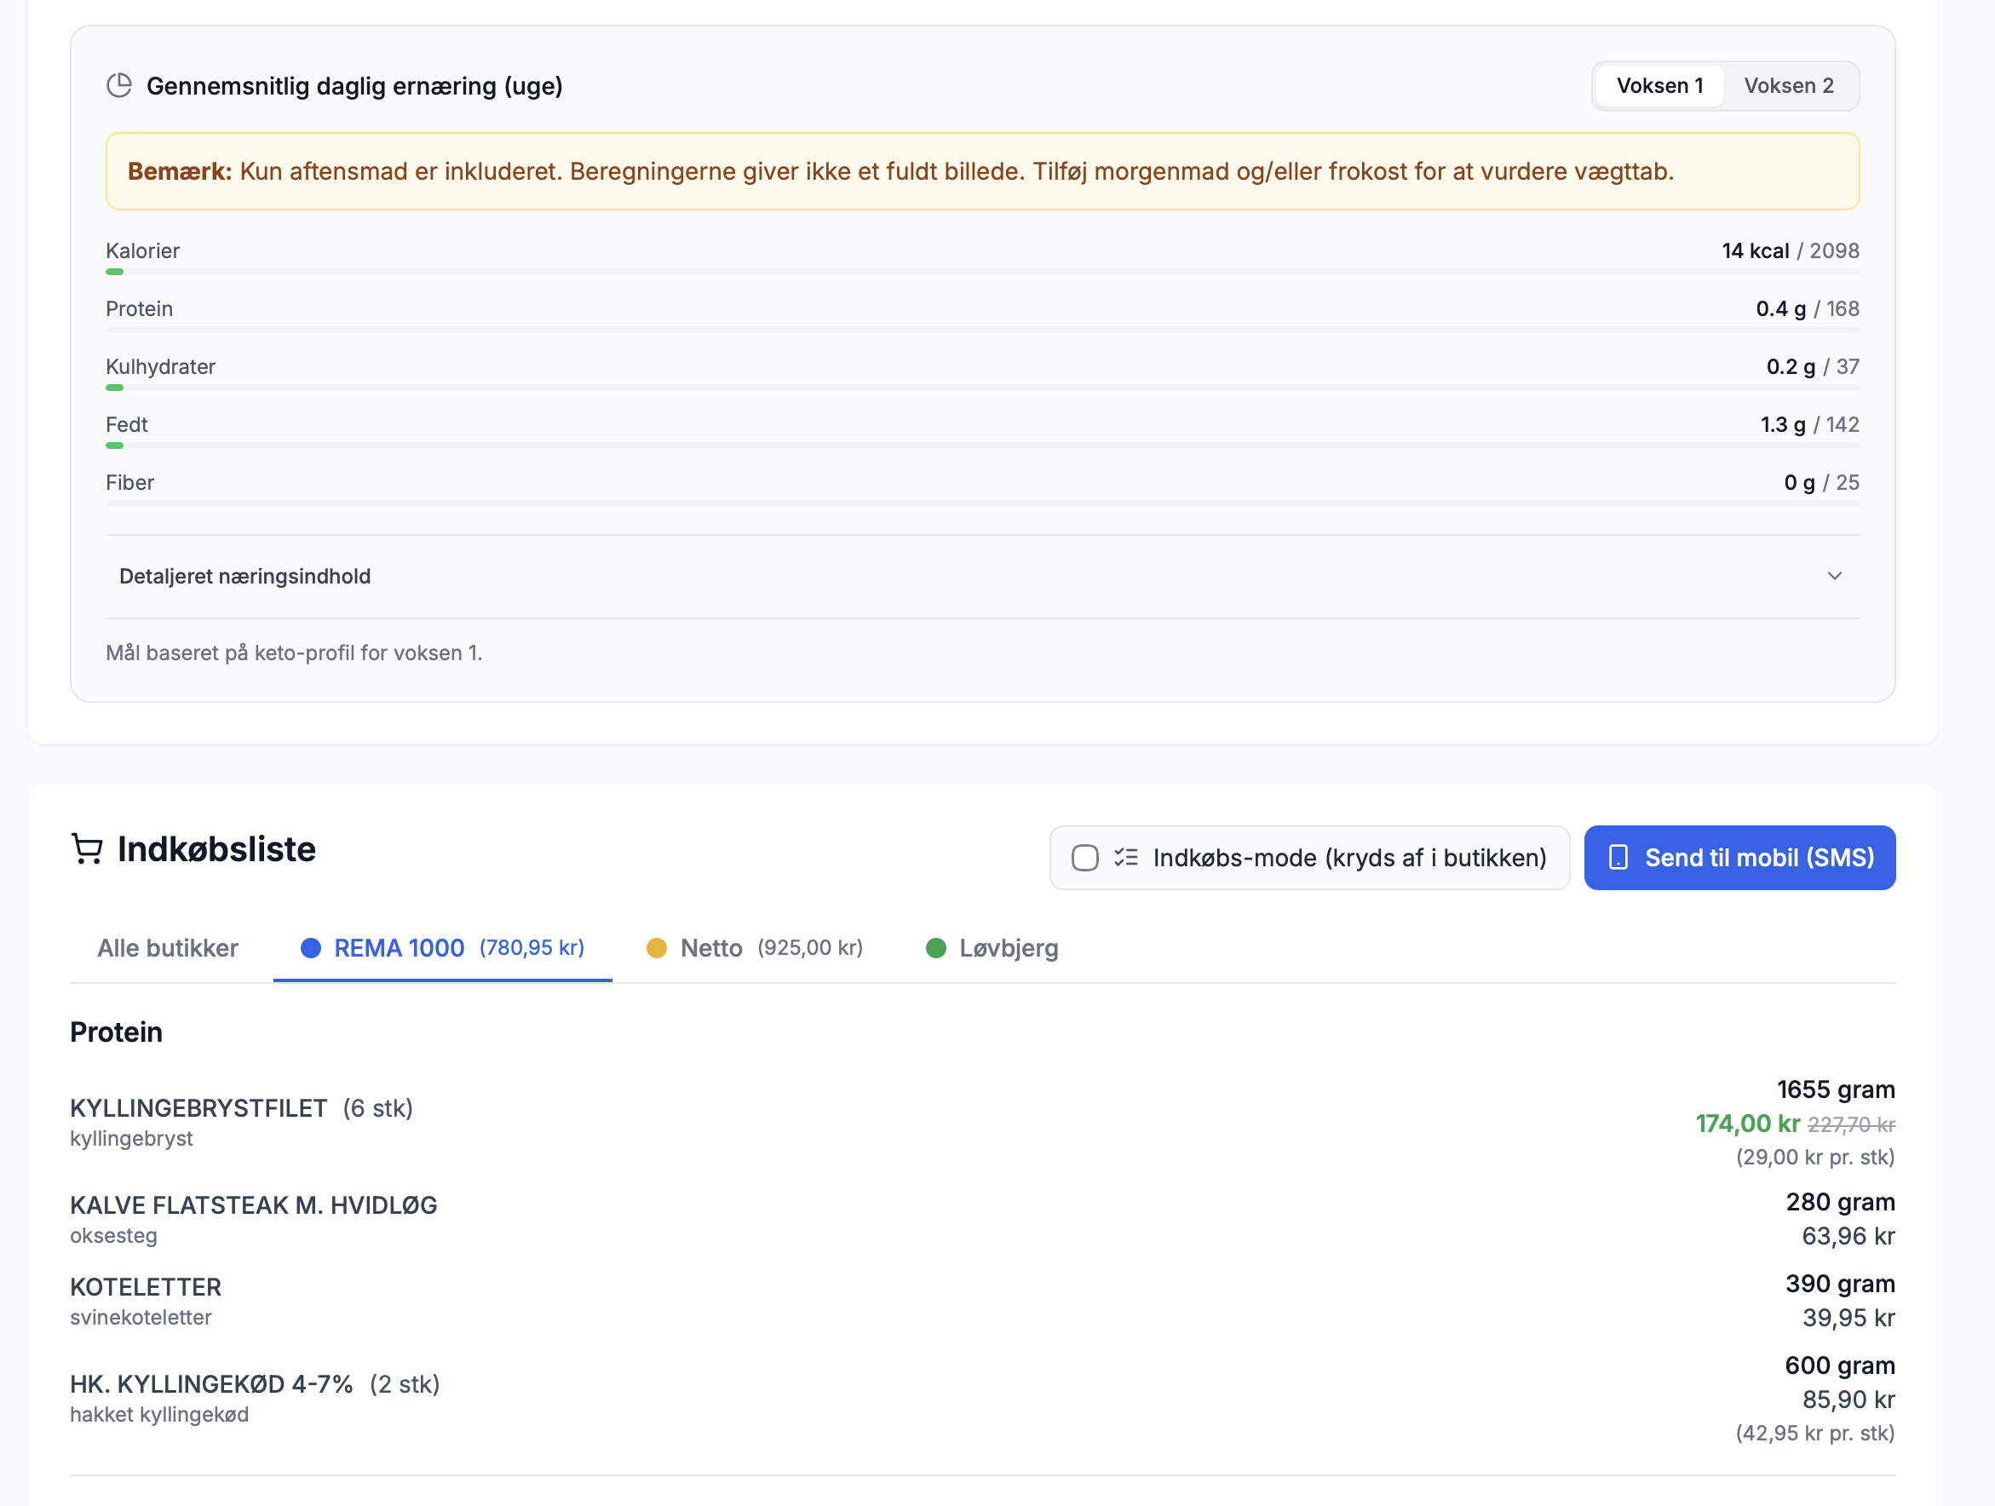This screenshot has height=1506, width=1995.
Task: Click the shopping cart icon by Indkøbsliste
Action: pos(87,848)
